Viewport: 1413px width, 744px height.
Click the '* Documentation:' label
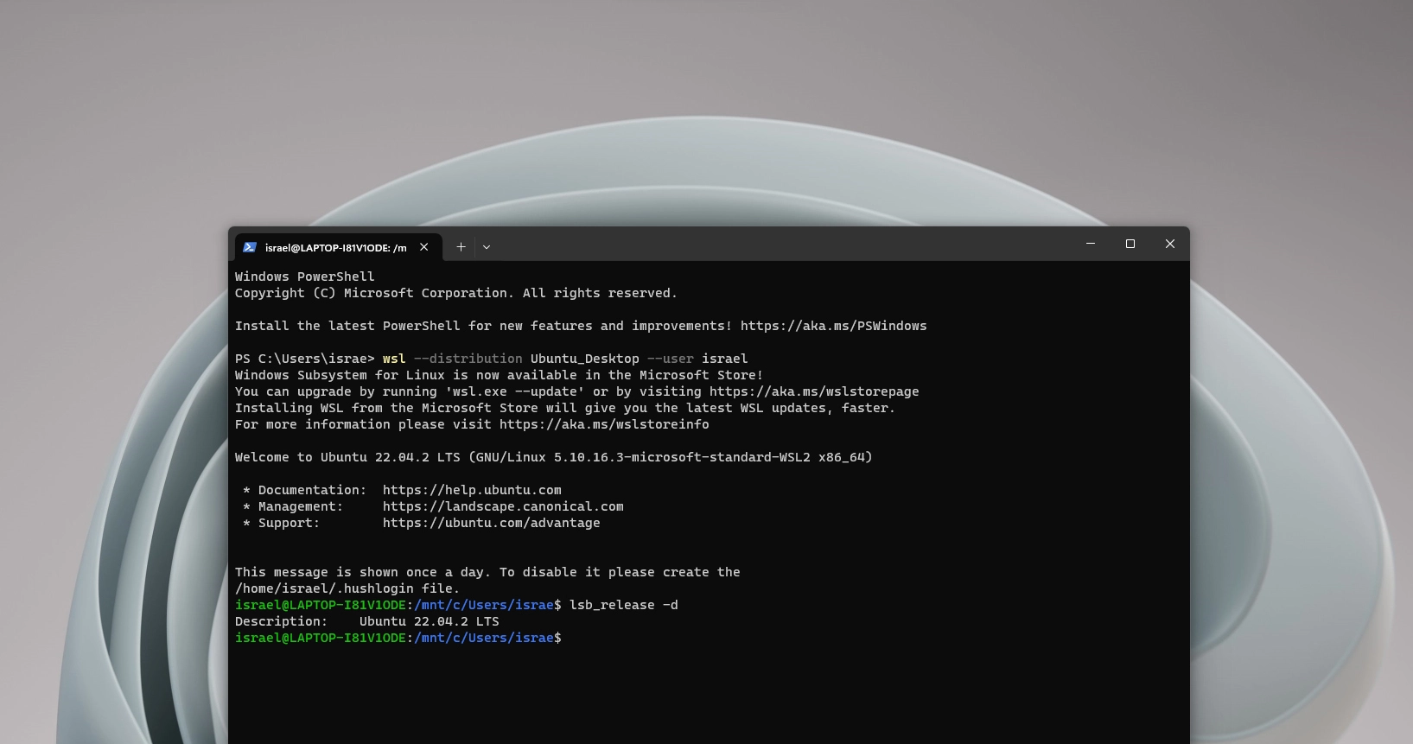pyautogui.click(x=305, y=490)
